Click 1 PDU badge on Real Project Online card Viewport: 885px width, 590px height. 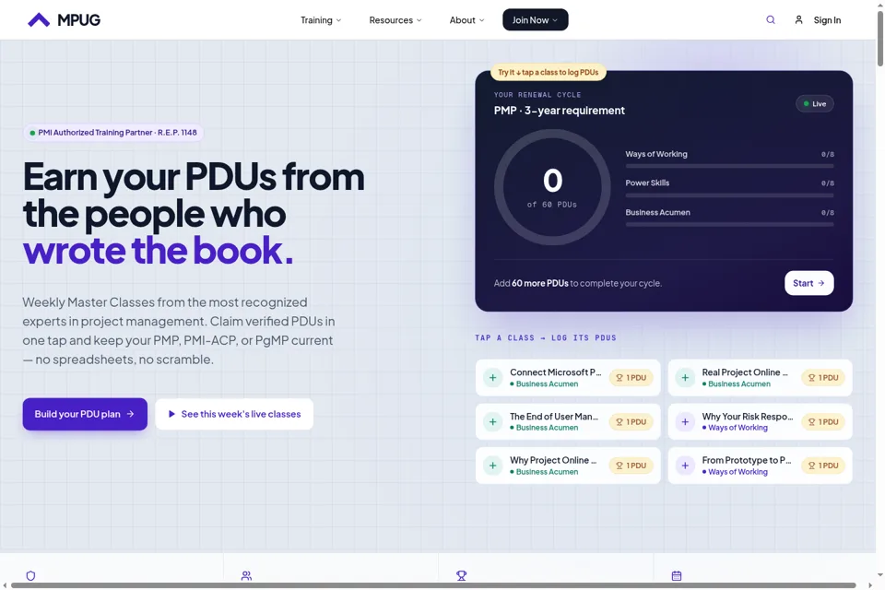pos(823,378)
